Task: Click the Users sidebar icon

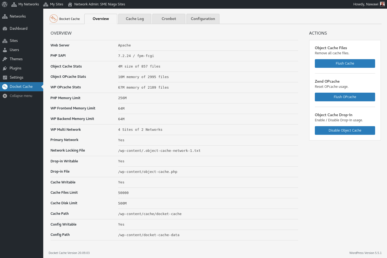Action: tap(5, 50)
